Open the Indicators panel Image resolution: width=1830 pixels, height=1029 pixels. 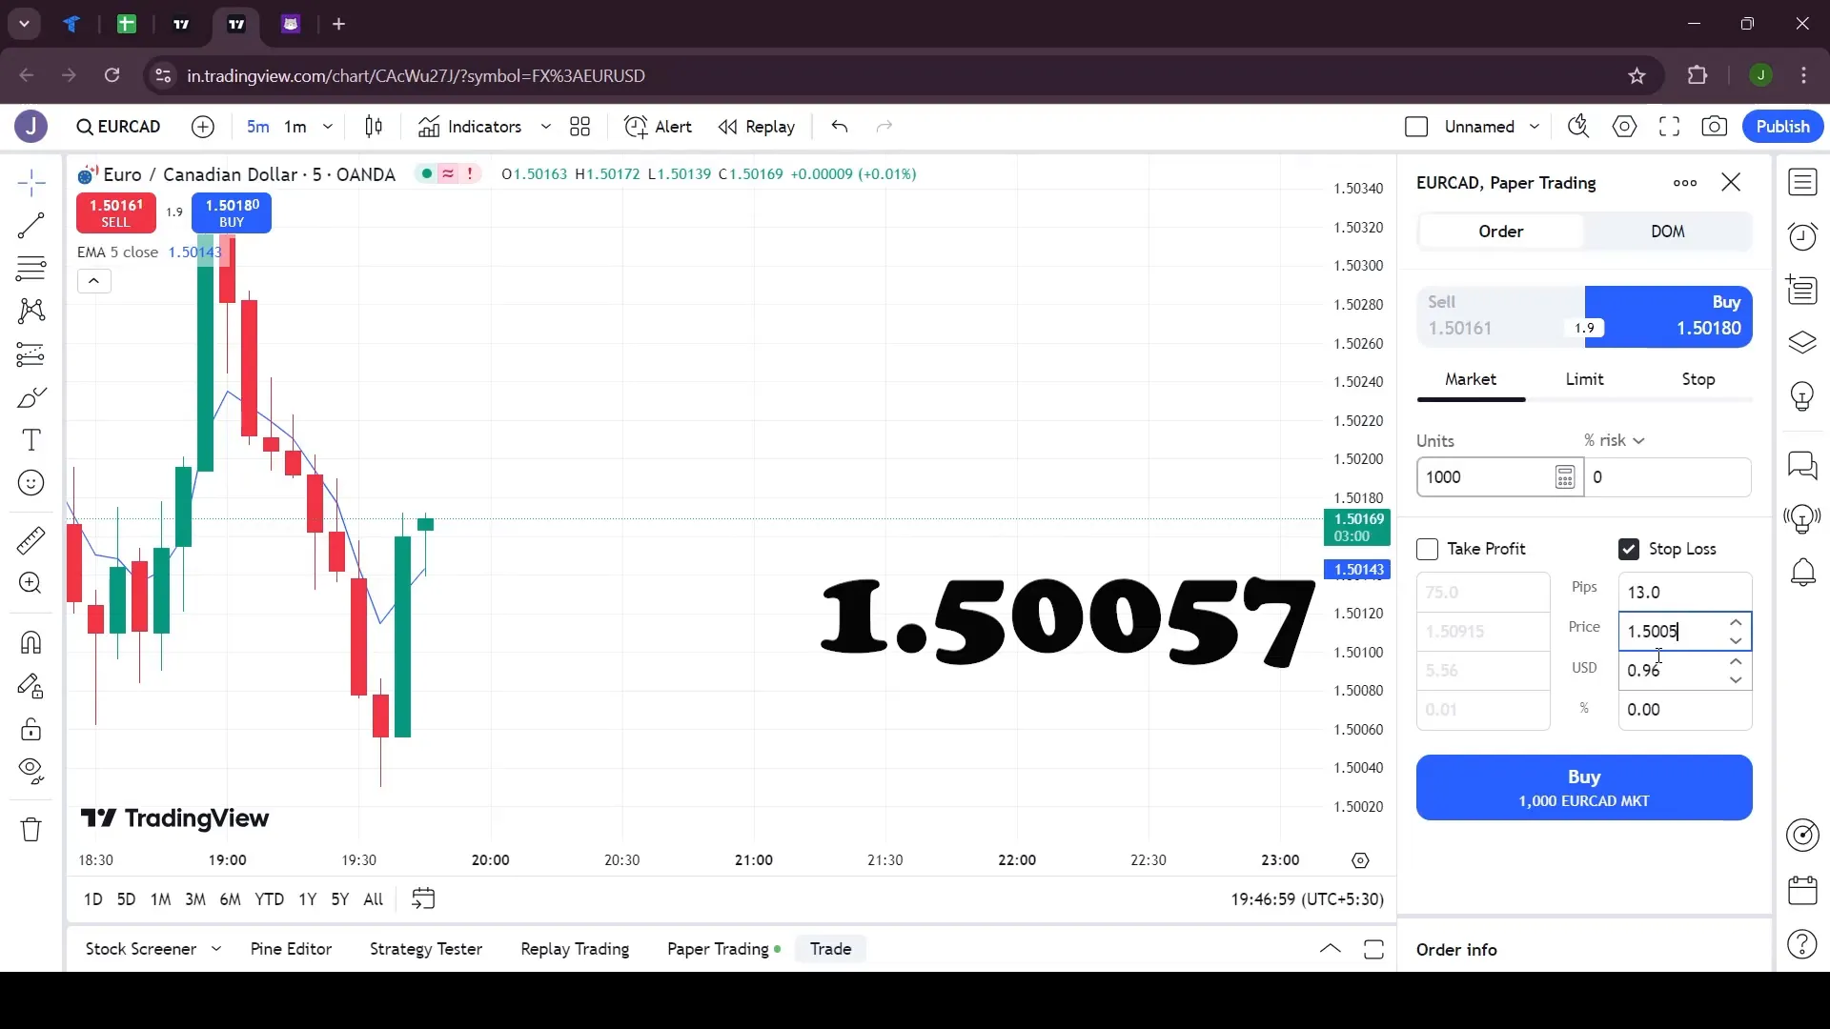(484, 126)
